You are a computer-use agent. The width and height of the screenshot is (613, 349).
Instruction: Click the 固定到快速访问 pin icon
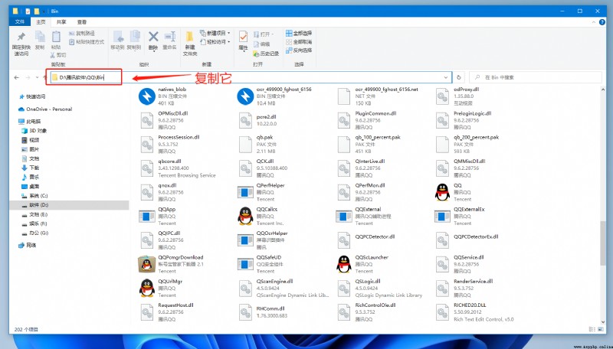(21, 37)
